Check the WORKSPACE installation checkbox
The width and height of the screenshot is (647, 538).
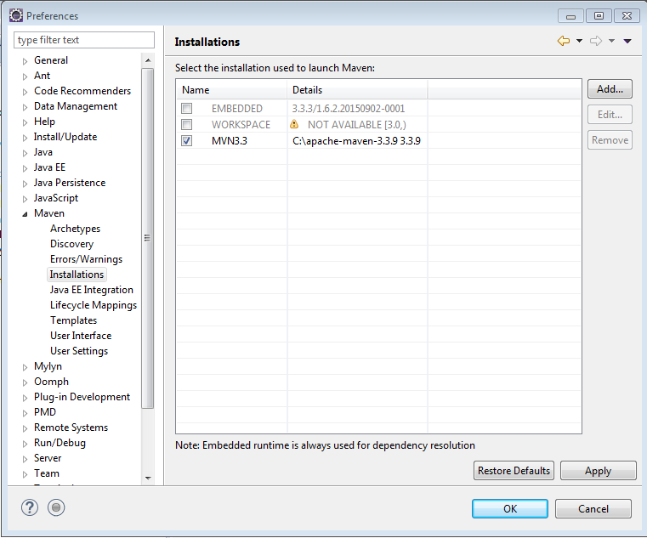point(187,125)
